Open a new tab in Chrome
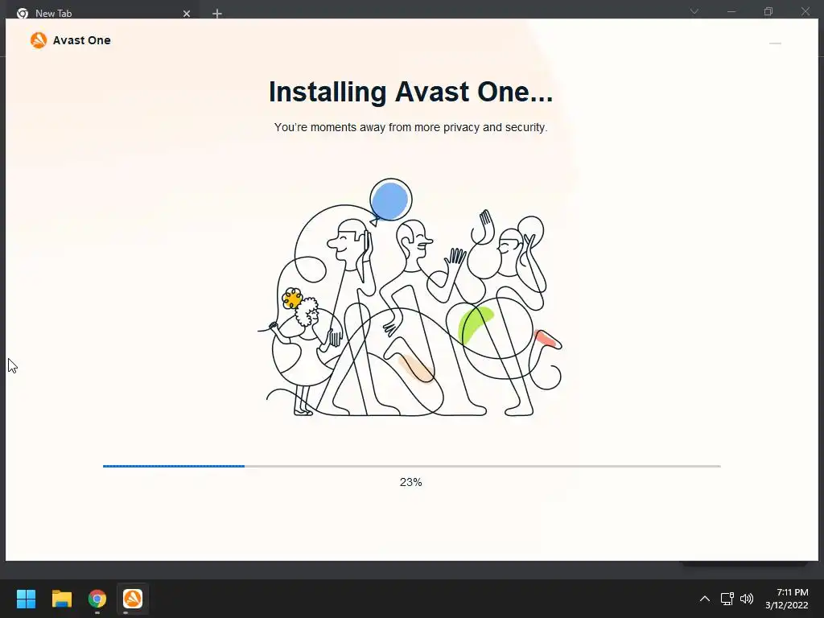 tap(217, 14)
